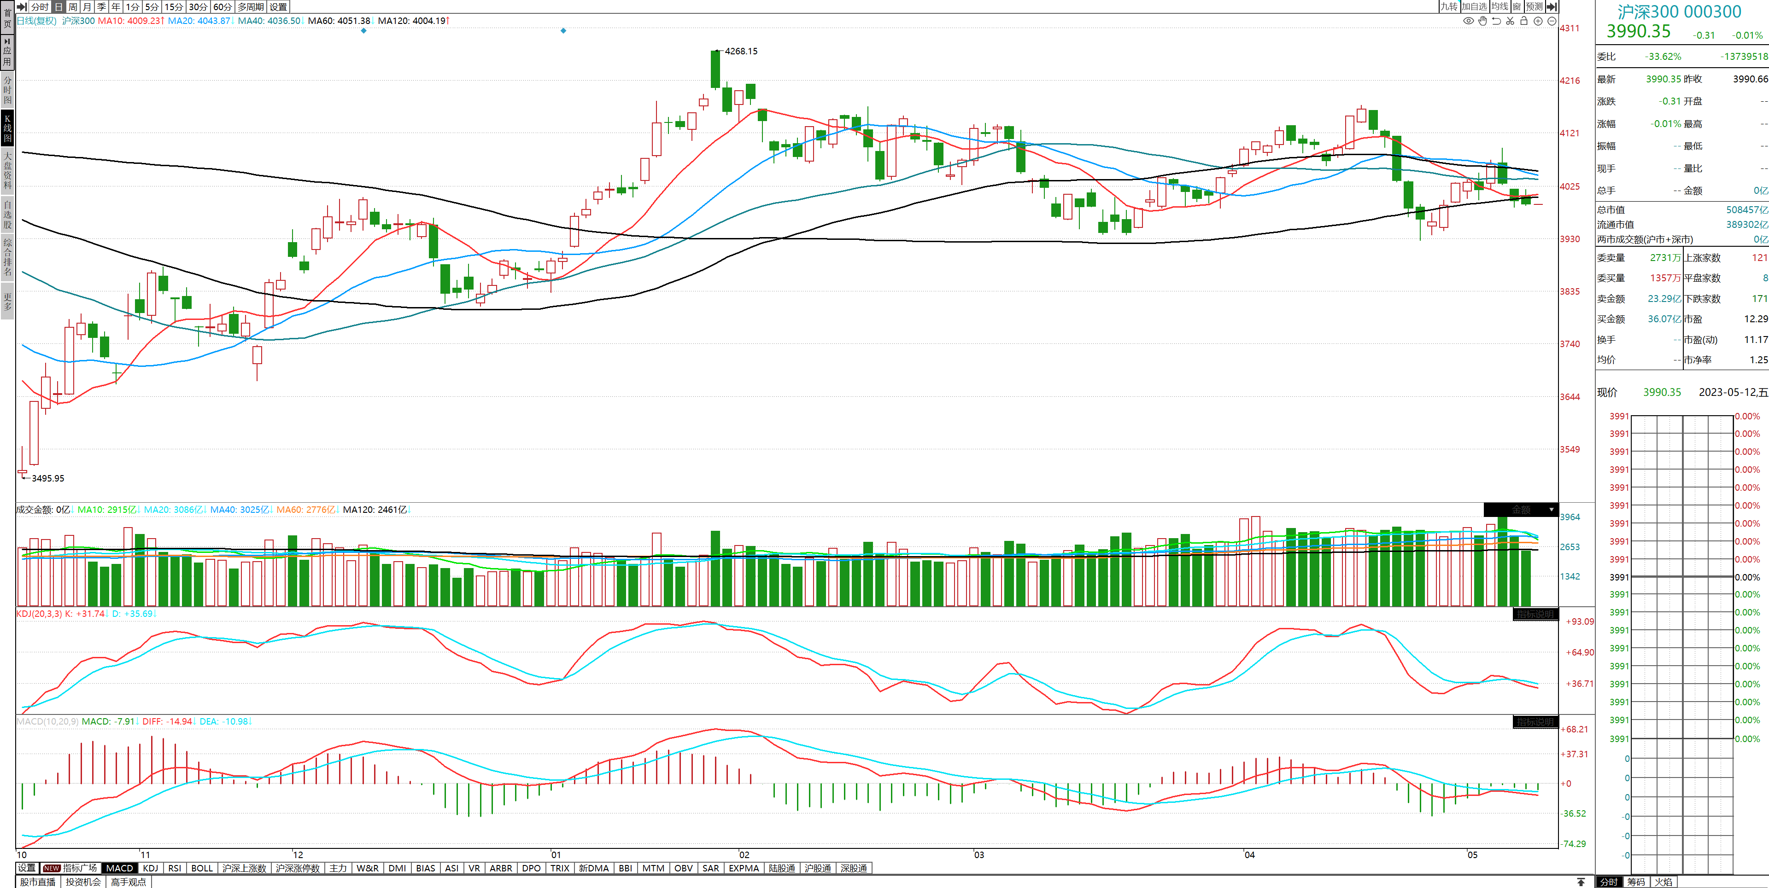Zoom in with the plus circle icon
Image resolution: width=1769 pixels, height=888 pixels.
(1538, 21)
